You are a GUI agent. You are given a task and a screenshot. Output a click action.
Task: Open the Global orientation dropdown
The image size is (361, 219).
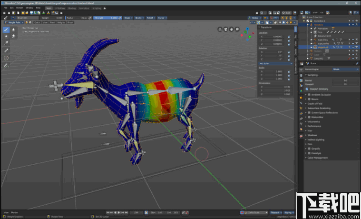click(255, 18)
